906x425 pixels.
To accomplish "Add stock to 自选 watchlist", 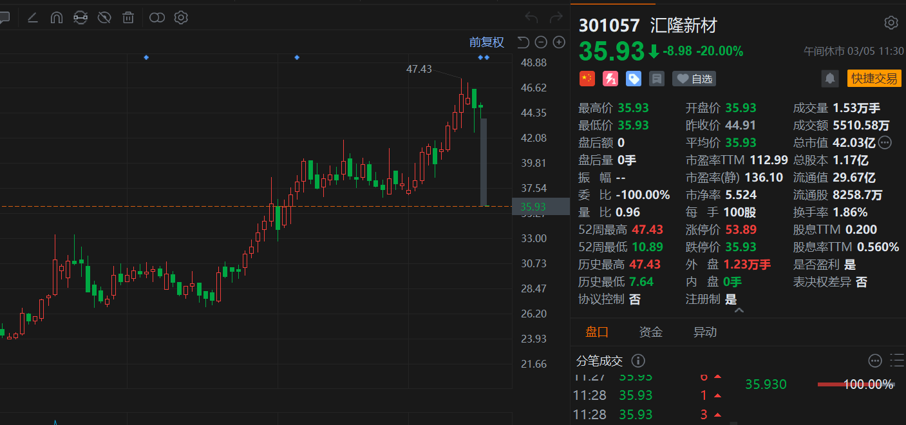I will click(x=694, y=79).
